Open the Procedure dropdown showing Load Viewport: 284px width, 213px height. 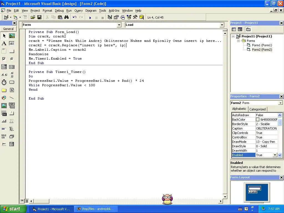coord(222,25)
